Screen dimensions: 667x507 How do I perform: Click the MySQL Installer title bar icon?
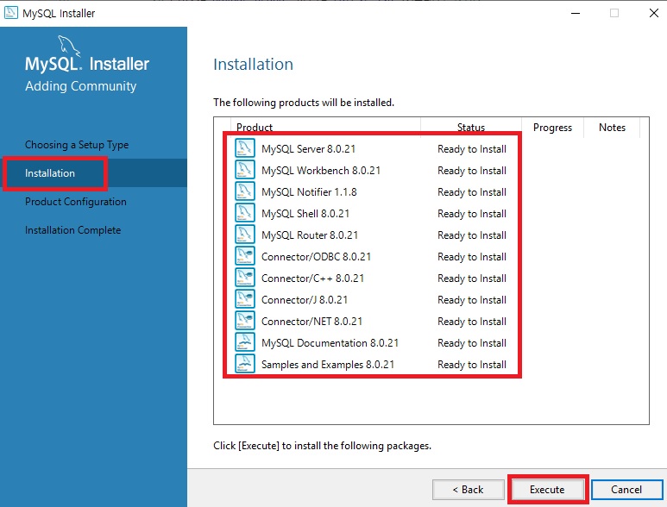point(10,13)
